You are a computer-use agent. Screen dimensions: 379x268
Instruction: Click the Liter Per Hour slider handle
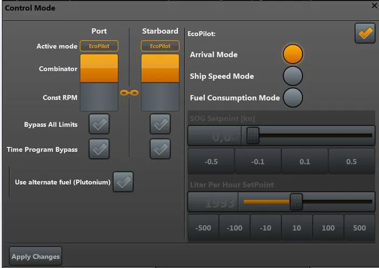pyautogui.click(x=296, y=202)
